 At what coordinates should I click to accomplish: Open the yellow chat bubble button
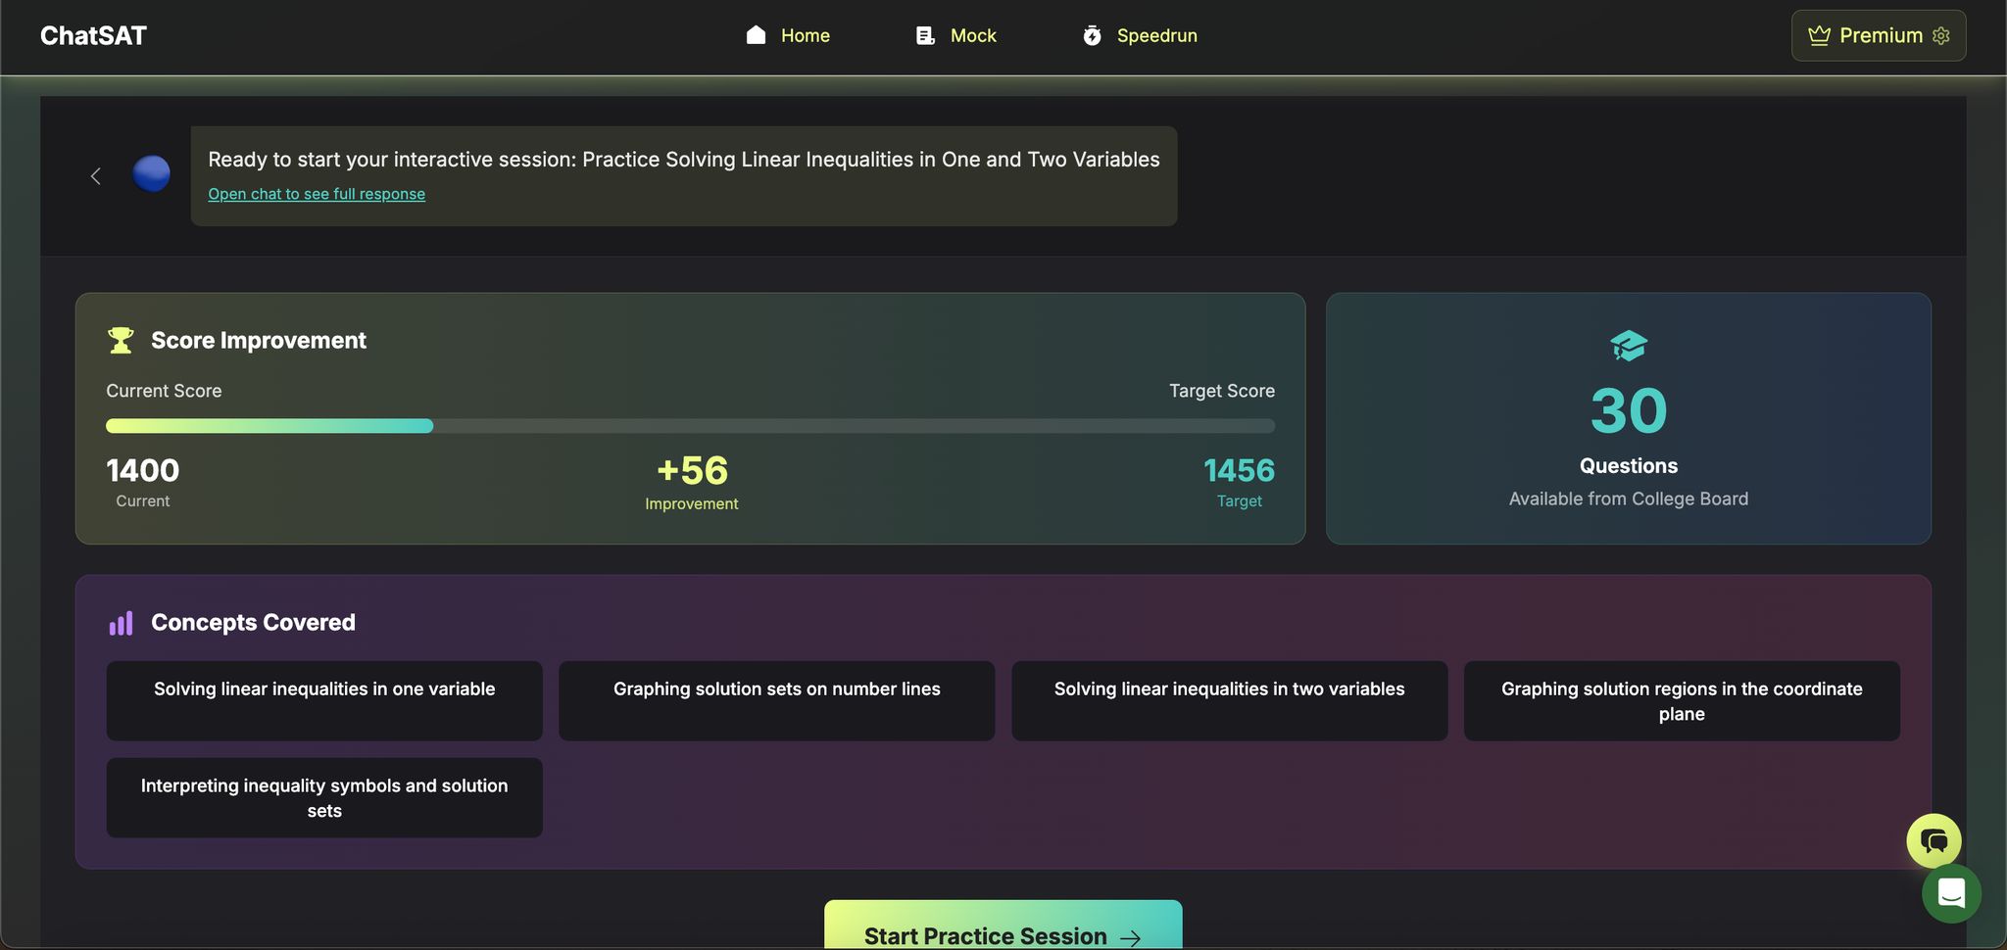[1934, 840]
